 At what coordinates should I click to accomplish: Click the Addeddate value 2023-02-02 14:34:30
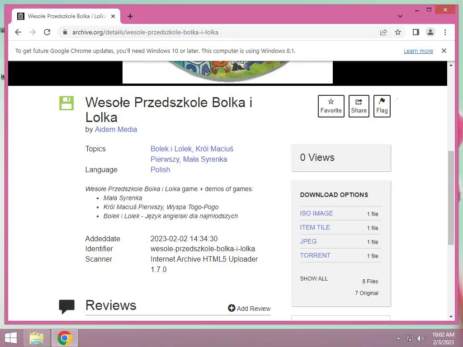pyautogui.click(x=184, y=239)
